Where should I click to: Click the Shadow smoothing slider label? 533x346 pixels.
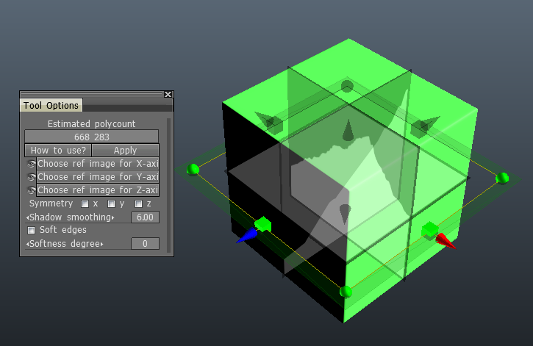(70, 217)
